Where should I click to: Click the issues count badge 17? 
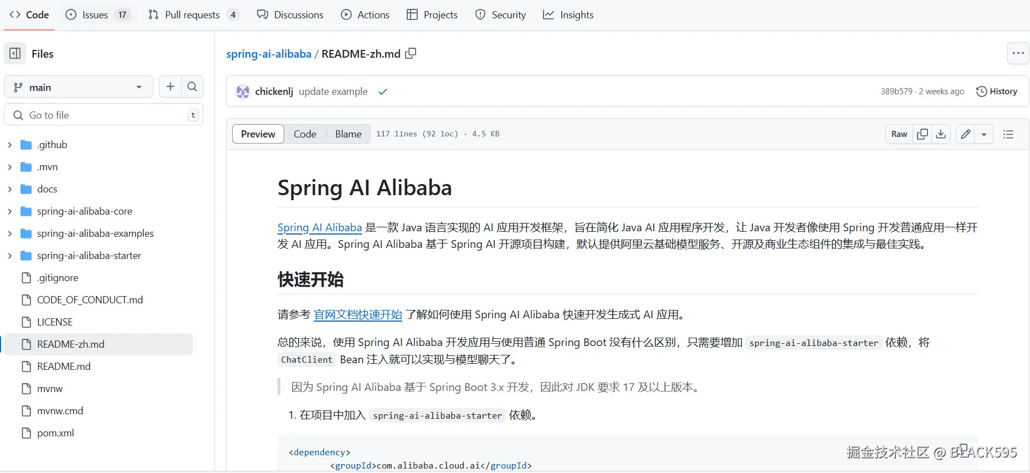pyautogui.click(x=122, y=15)
